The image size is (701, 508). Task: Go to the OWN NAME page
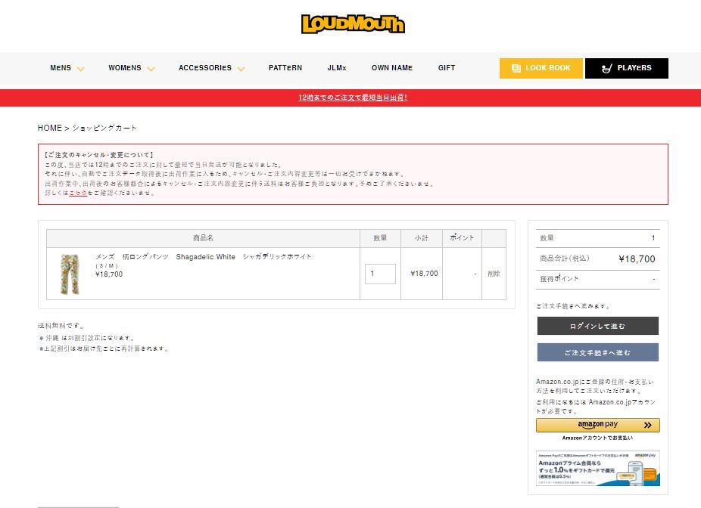[x=391, y=68]
